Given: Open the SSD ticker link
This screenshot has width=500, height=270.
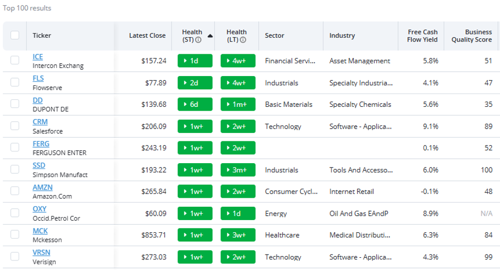Looking at the screenshot, I should click(x=39, y=166).
